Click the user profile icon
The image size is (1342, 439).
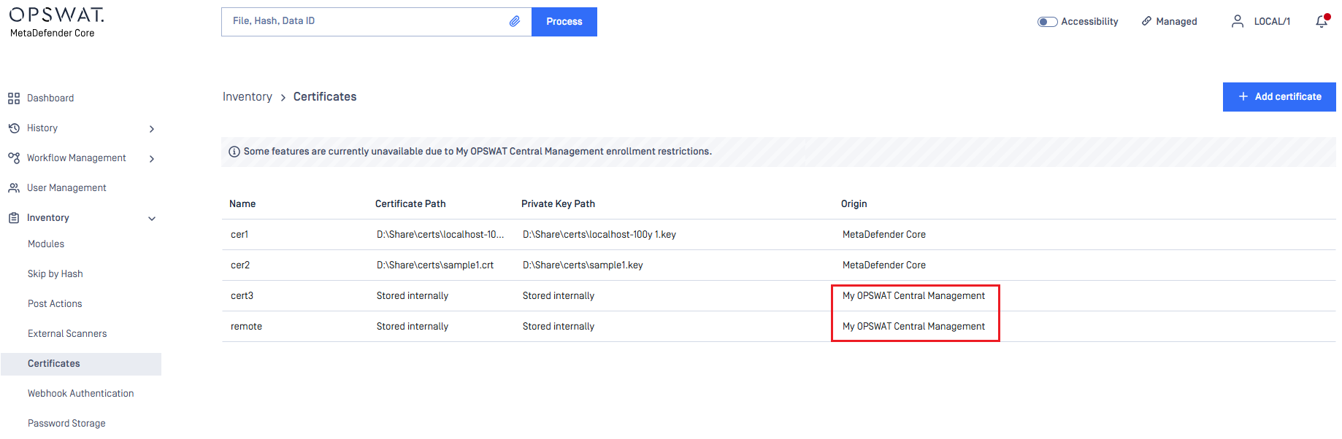1238,21
